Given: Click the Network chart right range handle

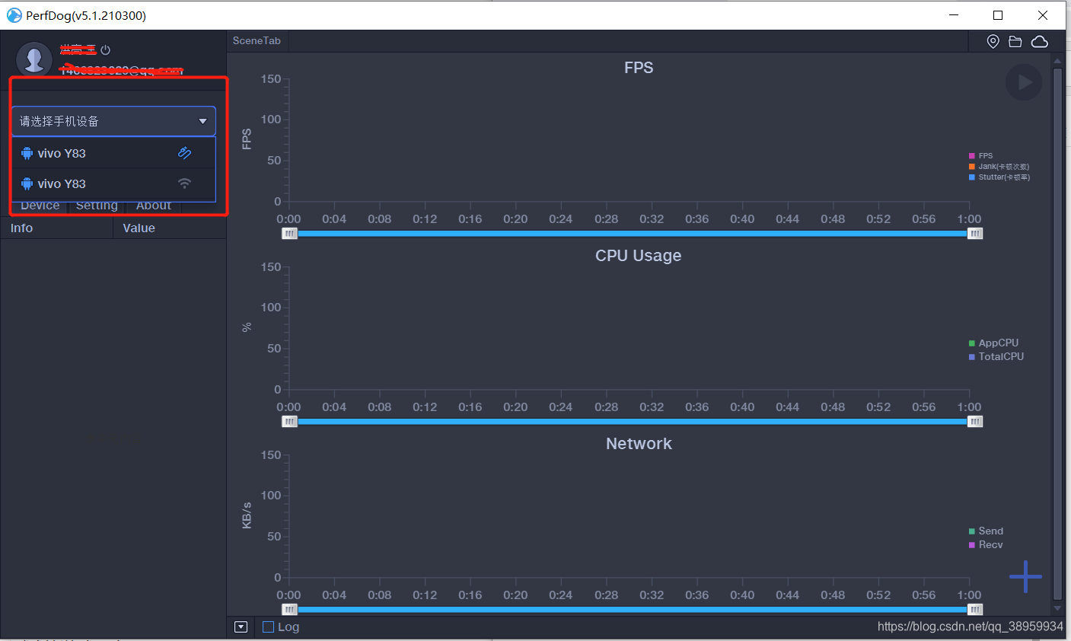Looking at the screenshot, I should tap(975, 610).
